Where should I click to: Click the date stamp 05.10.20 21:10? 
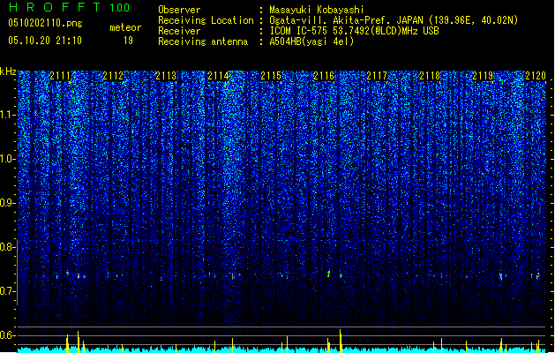45,40
